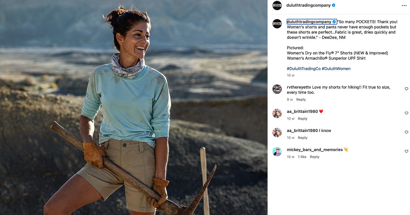The width and height of the screenshot is (410, 215).
Task: Open aa_brittain1980 avatar on heart comment
Action: point(277,113)
